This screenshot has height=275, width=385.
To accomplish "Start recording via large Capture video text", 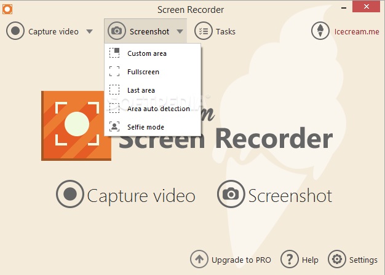I will pos(141,196).
